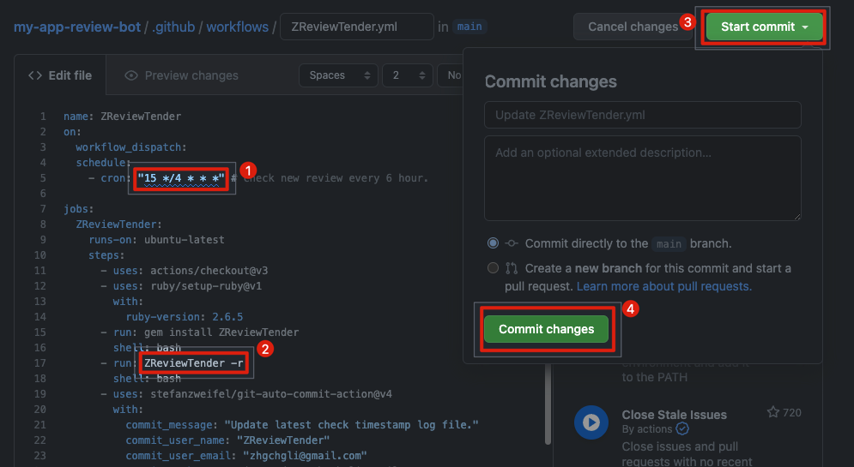The height and width of the screenshot is (467, 854).
Task: Click the pull request icon beside new branch
Action: click(511, 268)
